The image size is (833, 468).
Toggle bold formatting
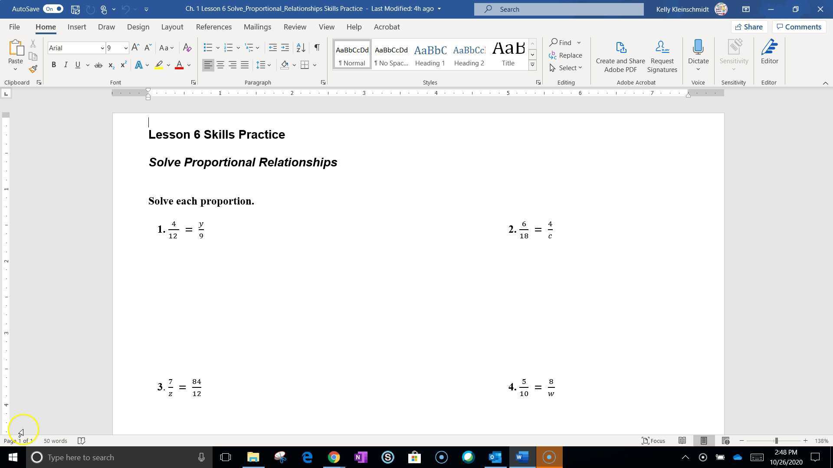coord(54,65)
